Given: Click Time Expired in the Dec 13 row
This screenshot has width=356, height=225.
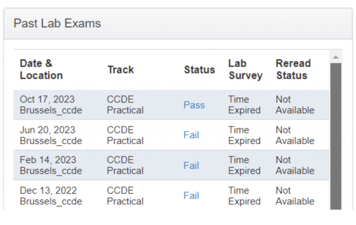Looking at the screenshot, I should [244, 196].
